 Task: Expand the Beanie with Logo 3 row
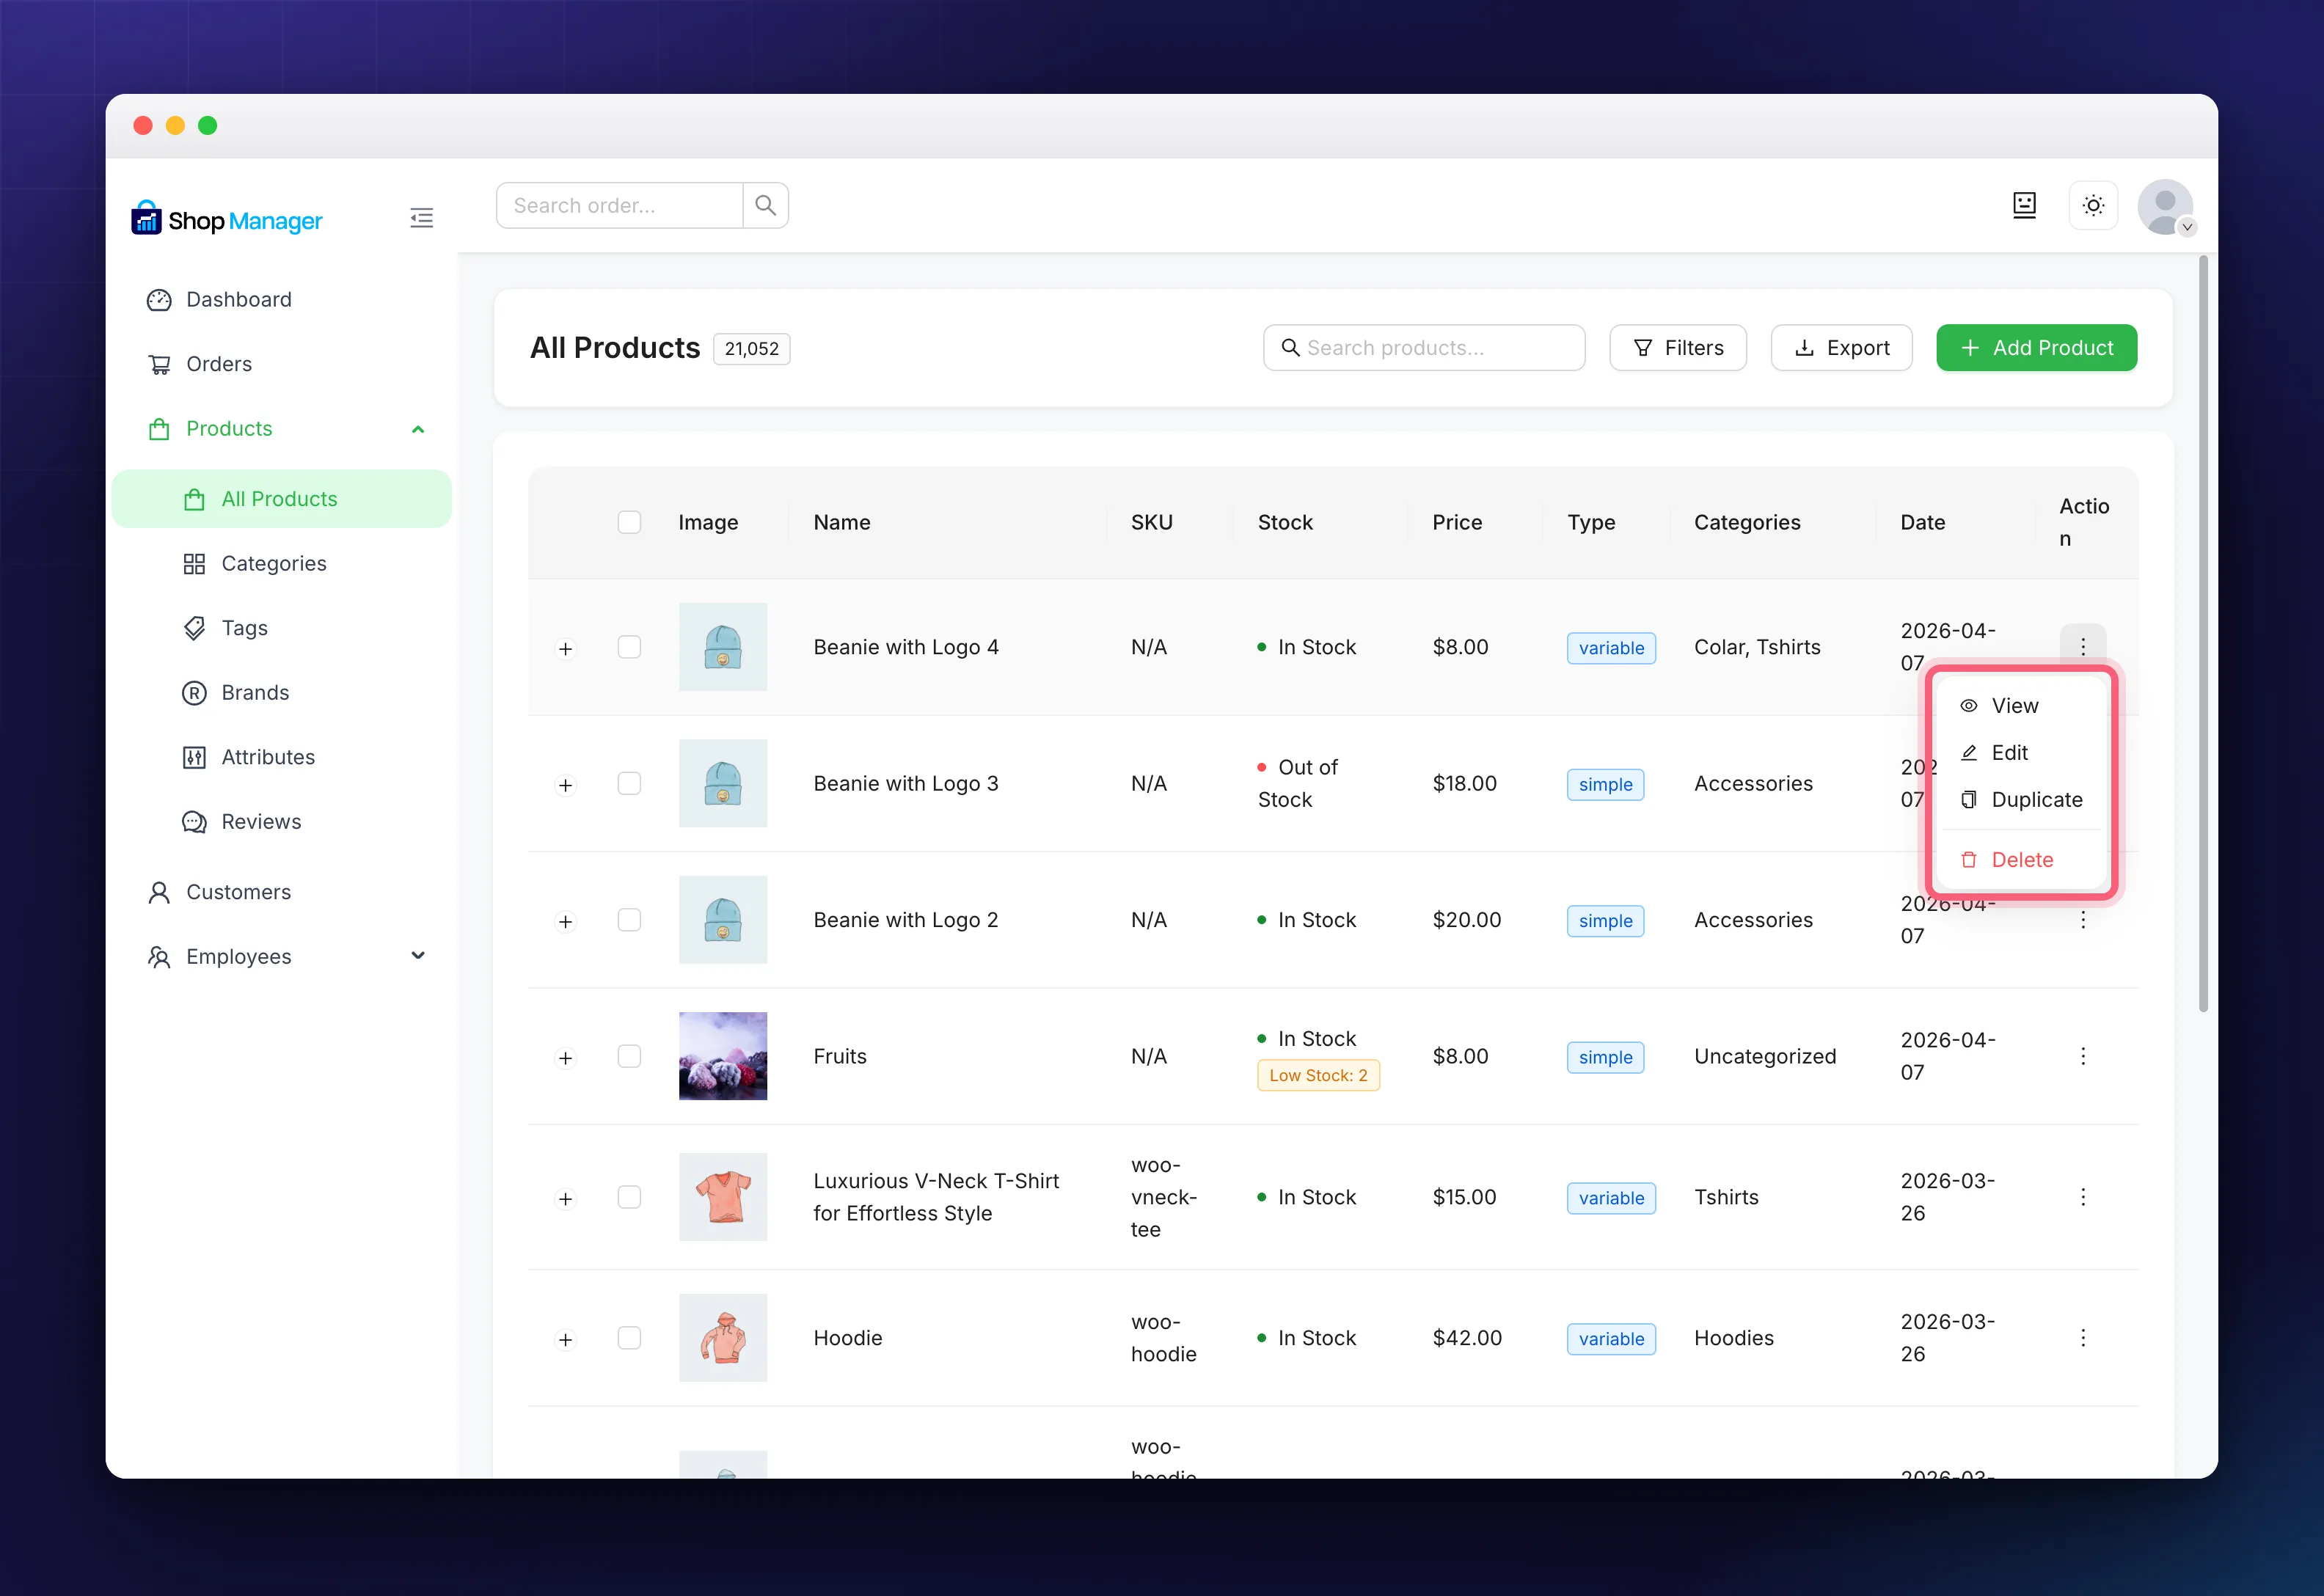click(x=566, y=785)
